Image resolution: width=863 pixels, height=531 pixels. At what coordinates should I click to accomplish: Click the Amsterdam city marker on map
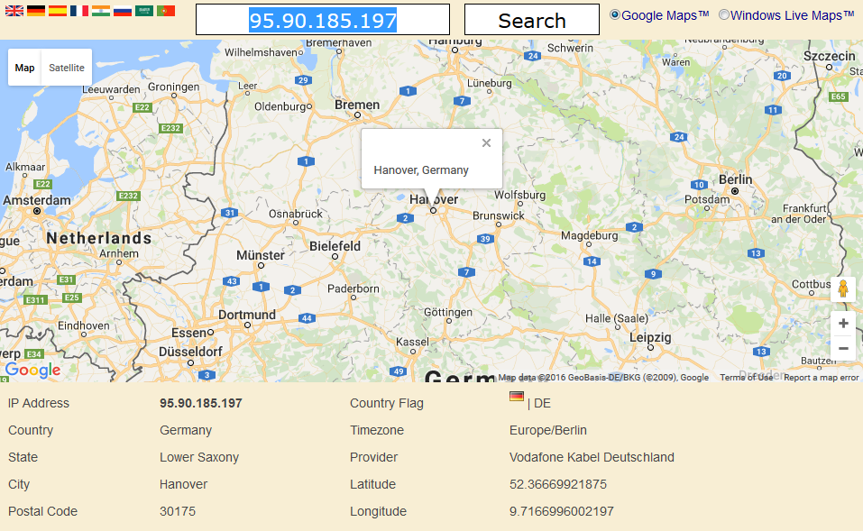tap(37, 211)
